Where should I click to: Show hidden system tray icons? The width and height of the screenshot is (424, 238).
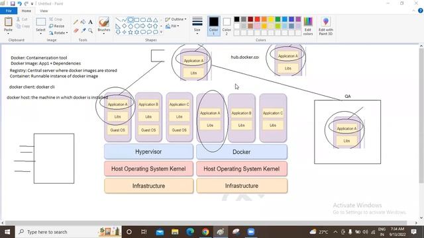click(336, 232)
